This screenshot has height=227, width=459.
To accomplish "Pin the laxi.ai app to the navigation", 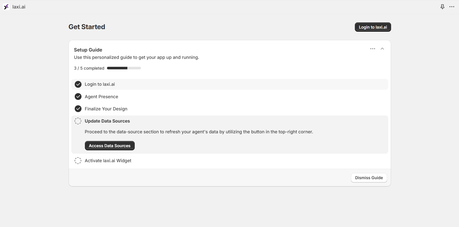I will pyautogui.click(x=442, y=7).
